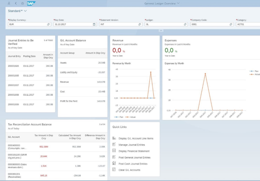
Task: Open the user profile icon
Action: (9, 3)
